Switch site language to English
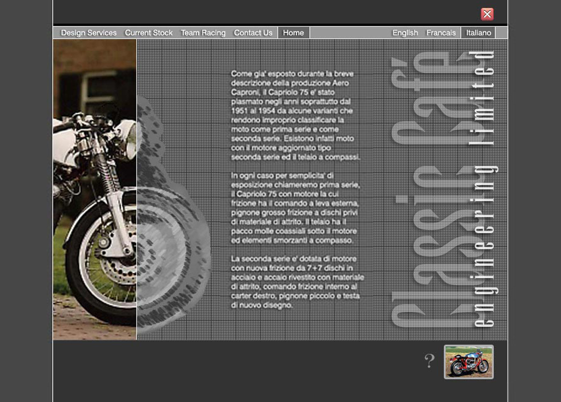 tap(405, 33)
